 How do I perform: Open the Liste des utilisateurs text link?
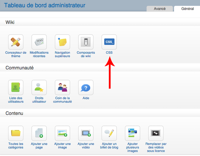click(x=16, y=100)
